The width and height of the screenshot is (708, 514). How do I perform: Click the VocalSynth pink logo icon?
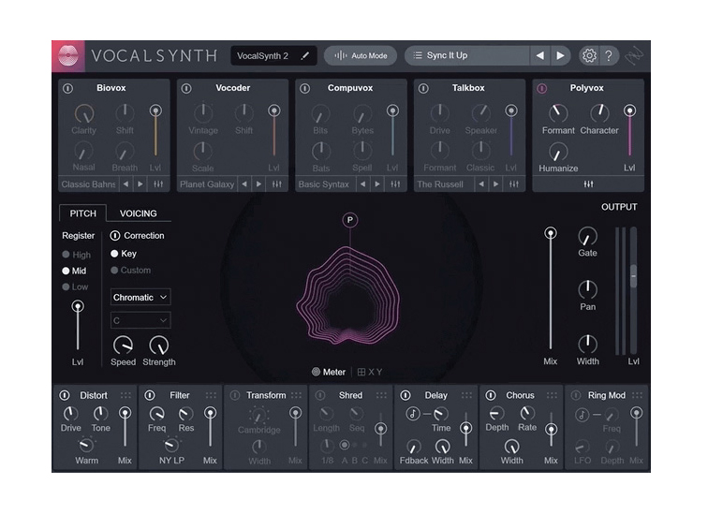[68, 56]
